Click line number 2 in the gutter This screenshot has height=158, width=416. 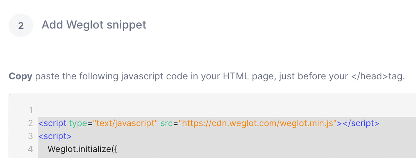pyautogui.click(x=31, y=123)
